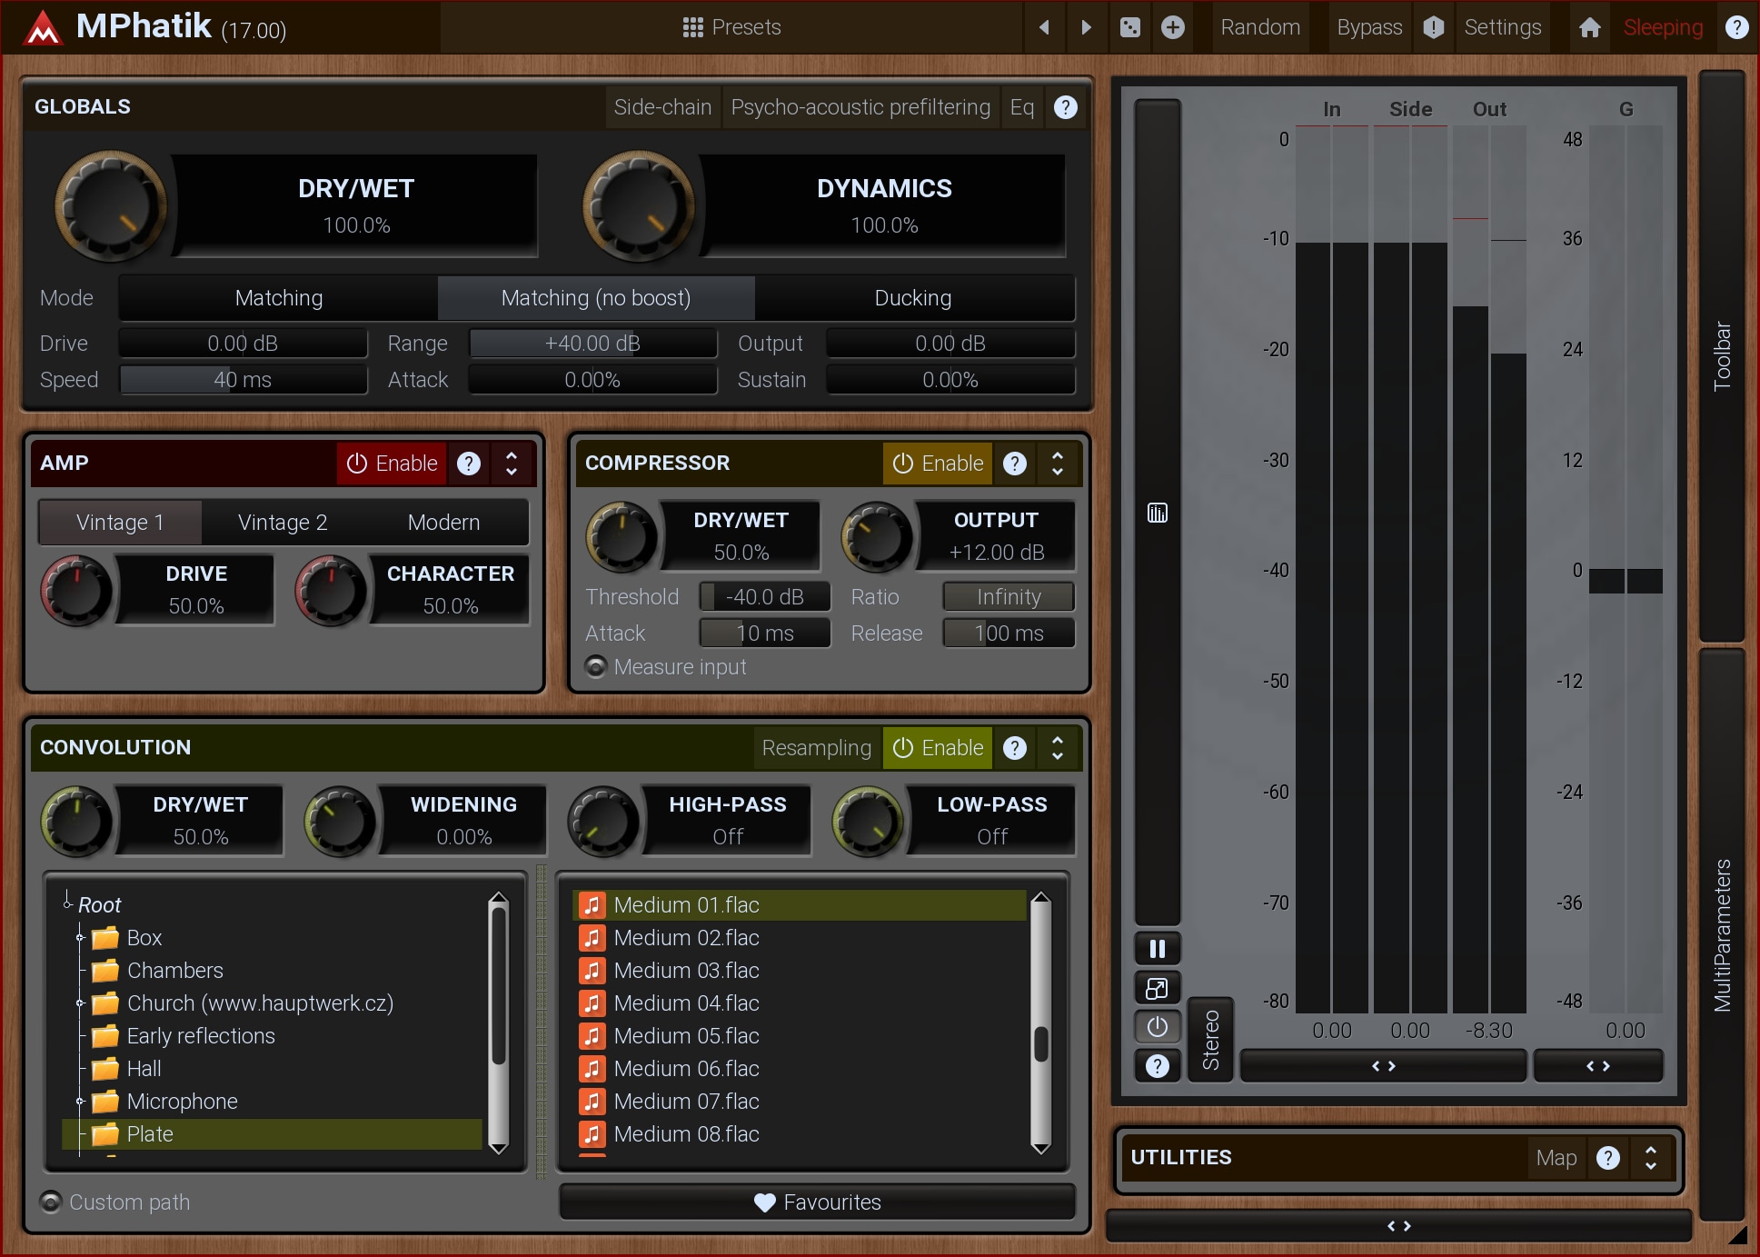Click the meter popup window icon
Screen dimensions: 1760x1257
[x=1157, y=988]
